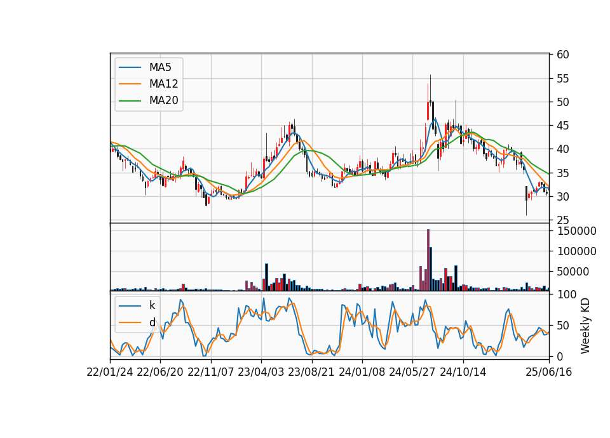Click the 22/11/07 date tick label
This screenshot has width=610, height=438.
click(211, 373)
